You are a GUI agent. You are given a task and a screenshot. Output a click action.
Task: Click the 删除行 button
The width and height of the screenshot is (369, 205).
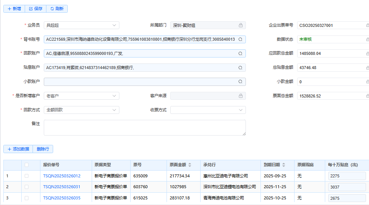[43, 149]
